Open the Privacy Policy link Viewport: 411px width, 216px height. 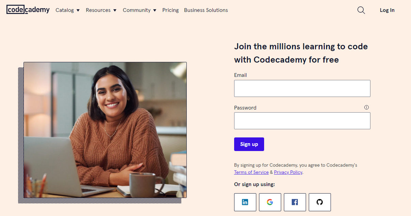pos(288,172)
